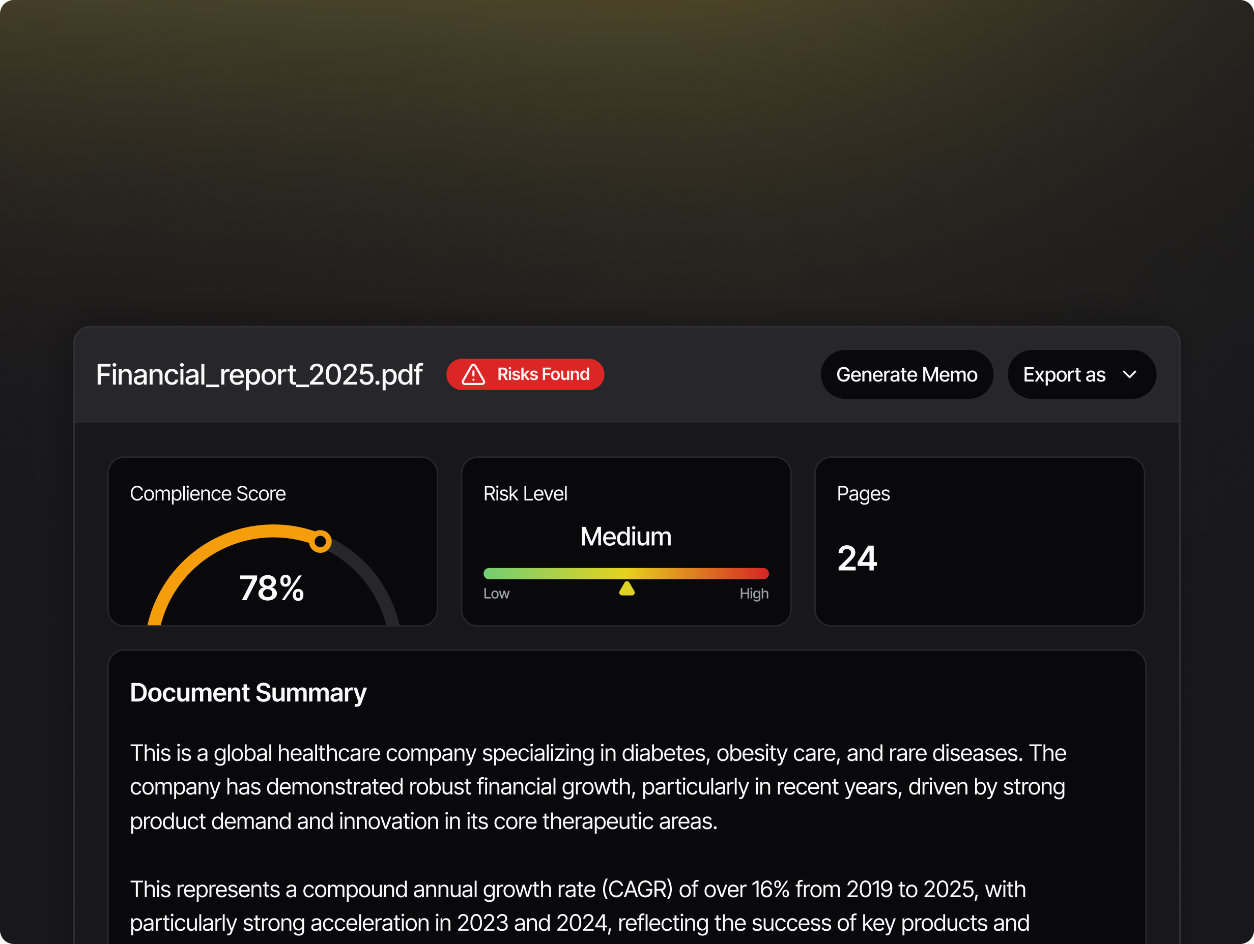Click the Document Summary heading

248,692
